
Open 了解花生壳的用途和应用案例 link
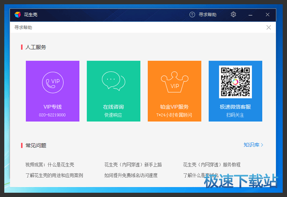54,176
